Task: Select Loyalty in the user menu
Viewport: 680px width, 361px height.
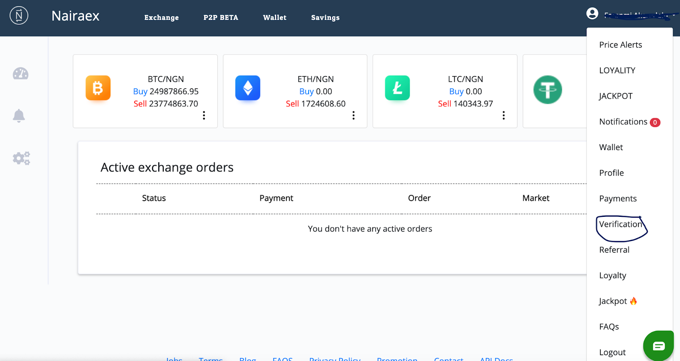Action: pos(612,276)
